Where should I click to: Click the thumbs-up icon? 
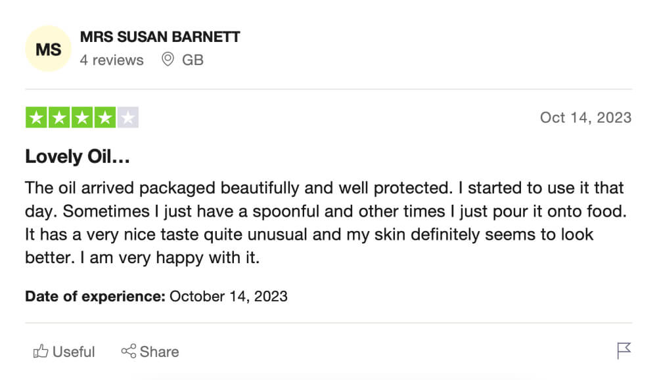[x=41, y=351]
